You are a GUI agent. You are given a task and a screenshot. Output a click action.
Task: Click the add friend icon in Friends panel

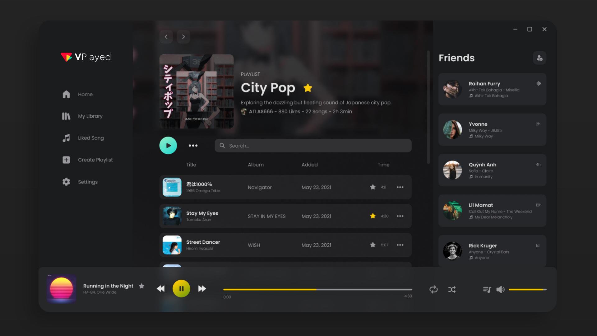539,58
